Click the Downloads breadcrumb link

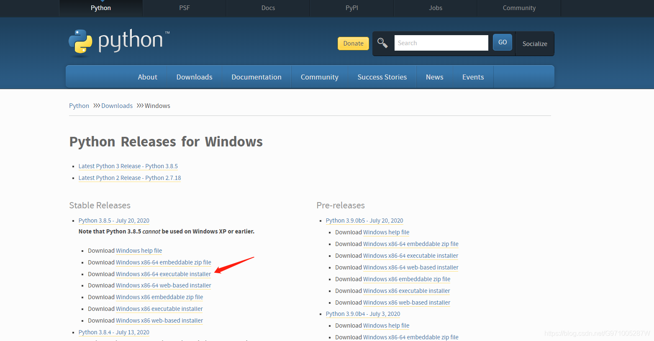(117, 106)
